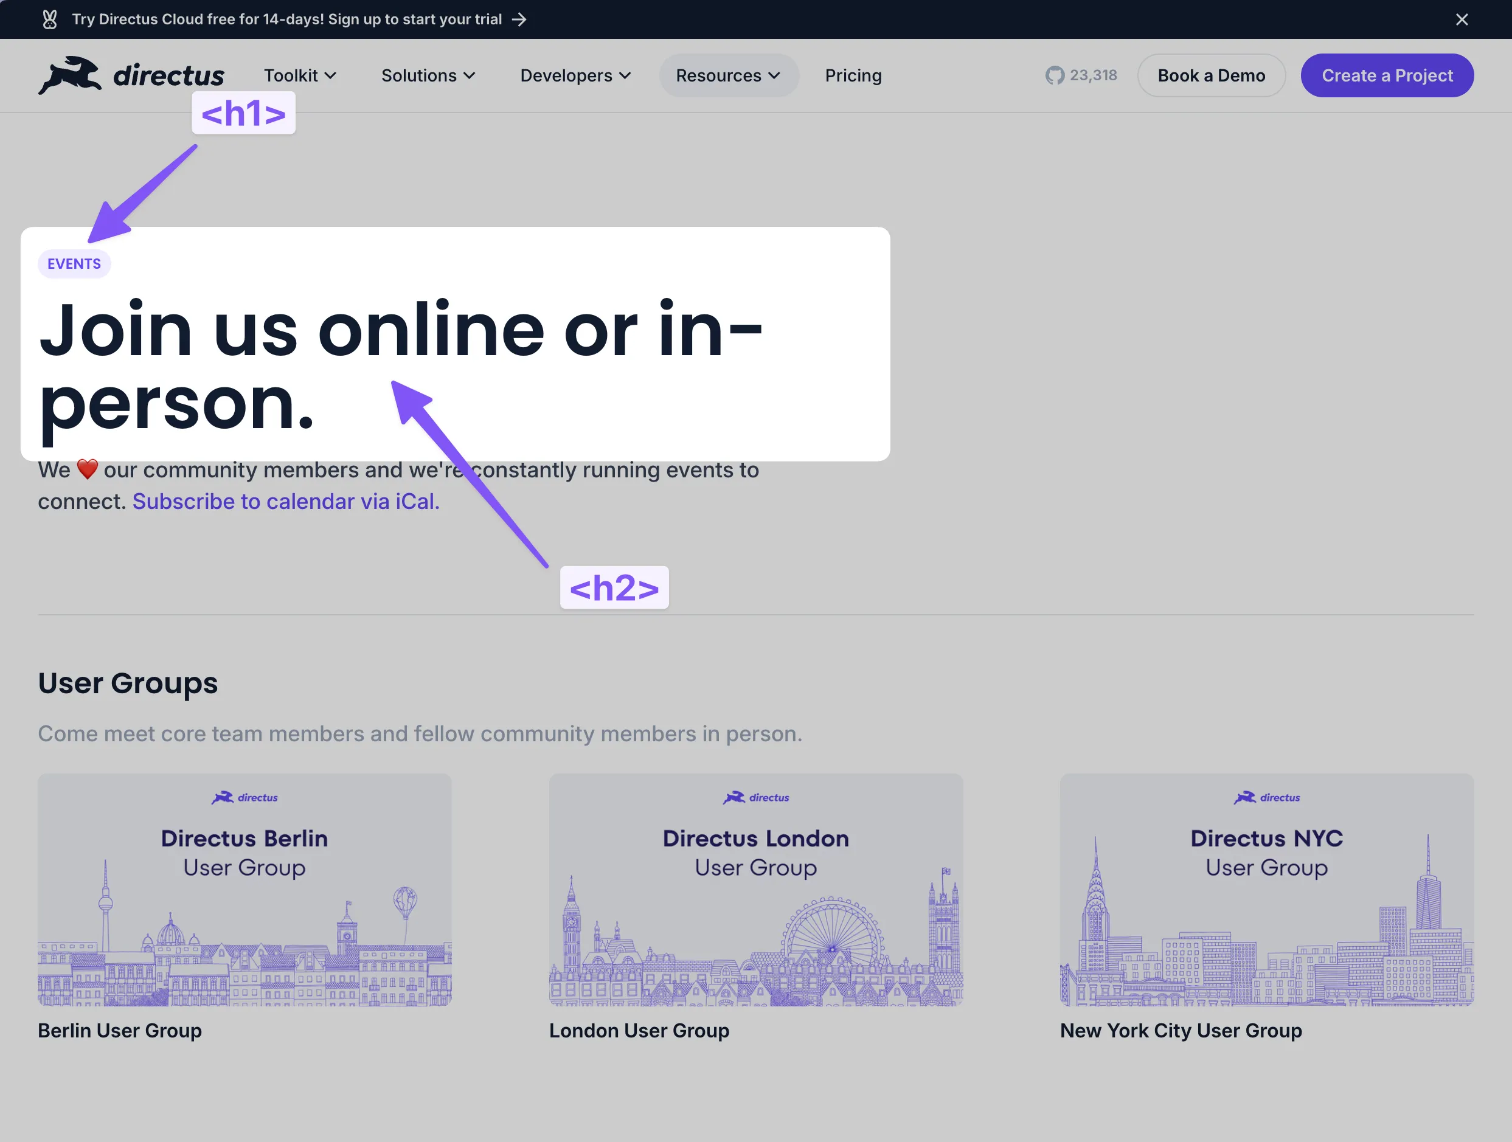Open the GitHub star count icon
Image resolution: width=1512 pixels, height=1142 pixels.
click(1055, 75)
